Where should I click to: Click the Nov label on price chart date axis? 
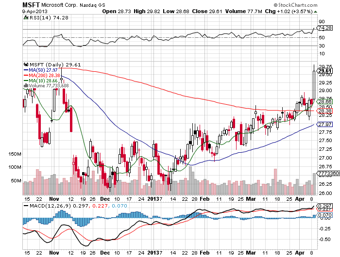click(54, 199)
